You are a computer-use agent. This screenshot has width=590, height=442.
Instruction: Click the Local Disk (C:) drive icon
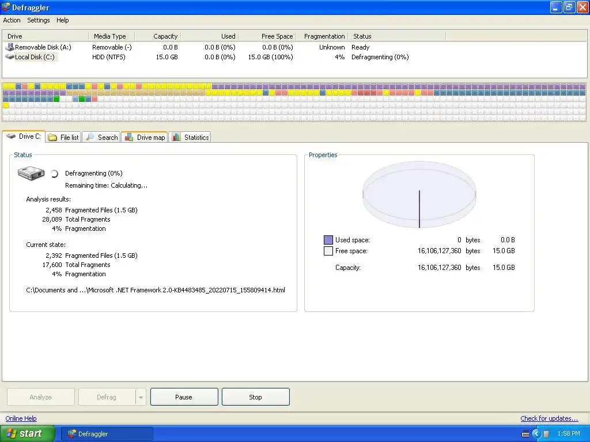[9, 57]
